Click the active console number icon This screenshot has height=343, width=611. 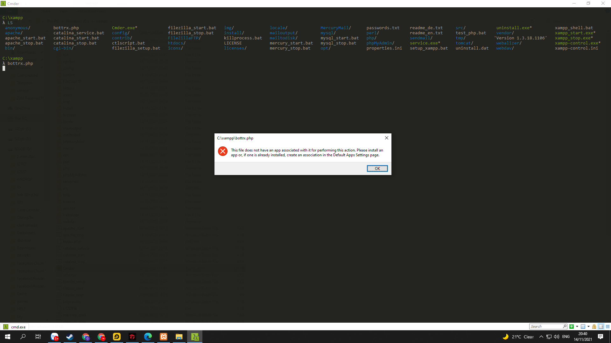pos(583,326)
